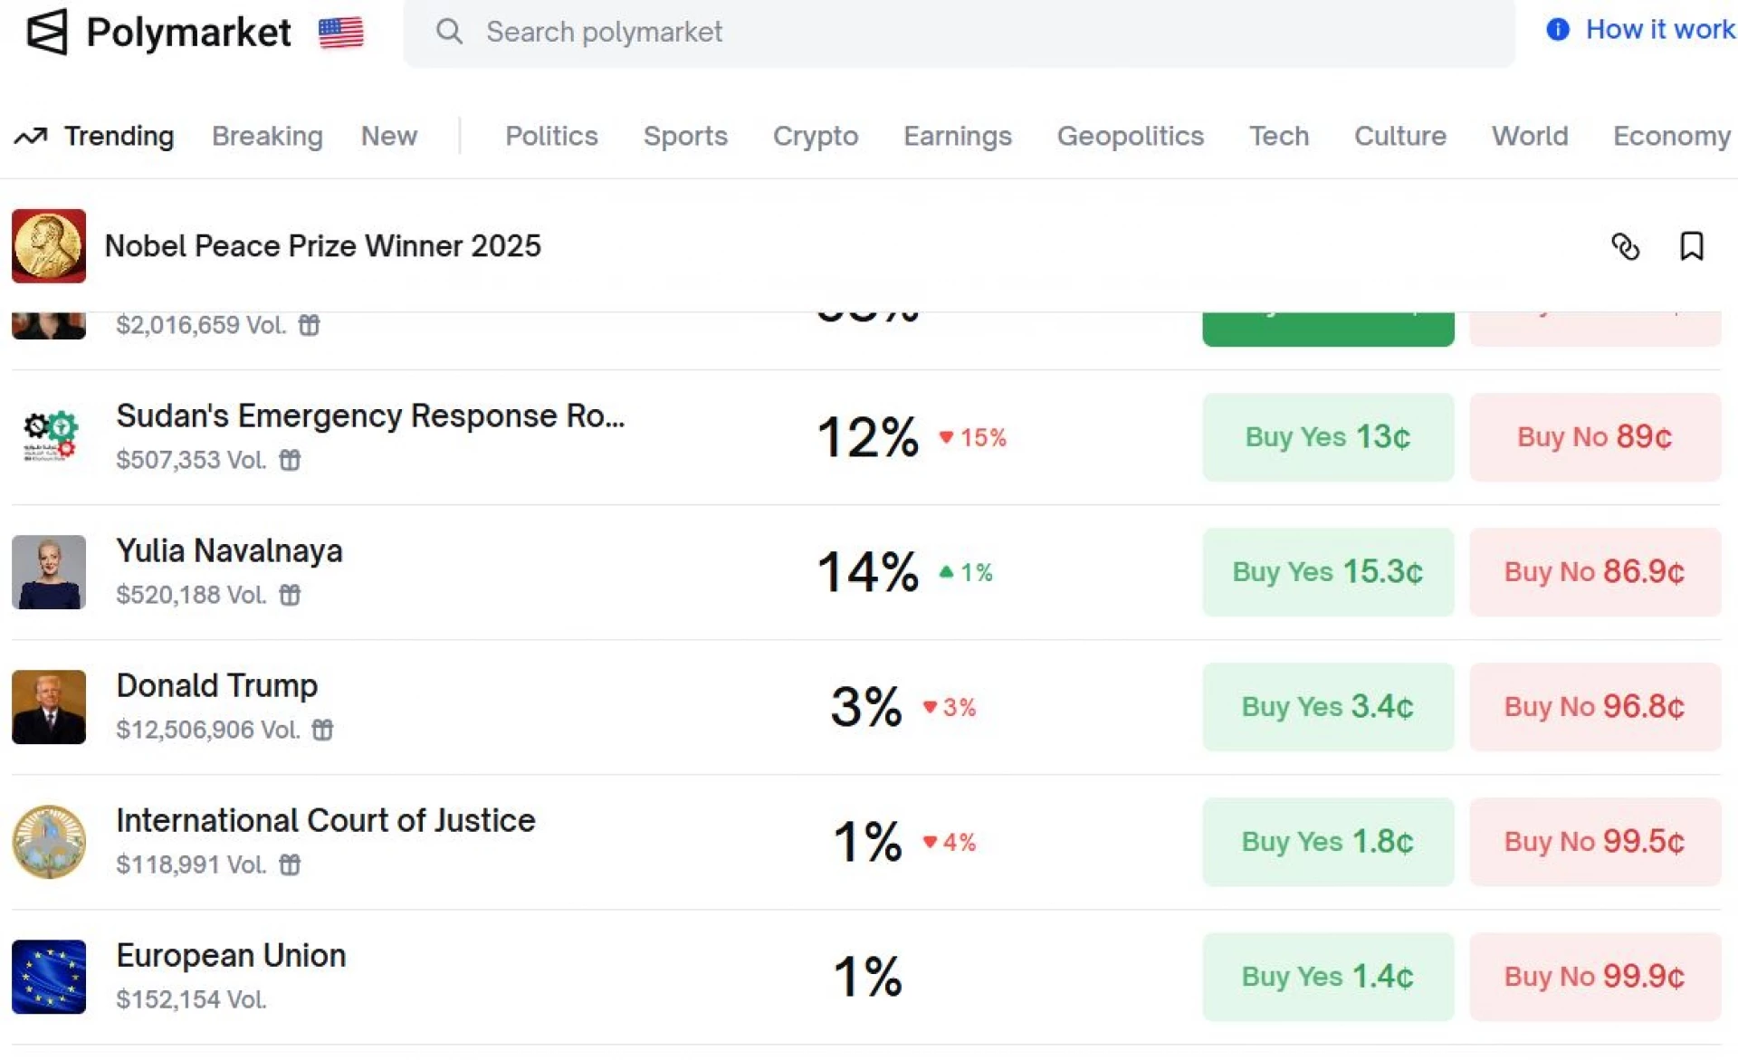
Task: Buy Yes on Donald Trump at 3.4¢
Action: click(1327, 707)
